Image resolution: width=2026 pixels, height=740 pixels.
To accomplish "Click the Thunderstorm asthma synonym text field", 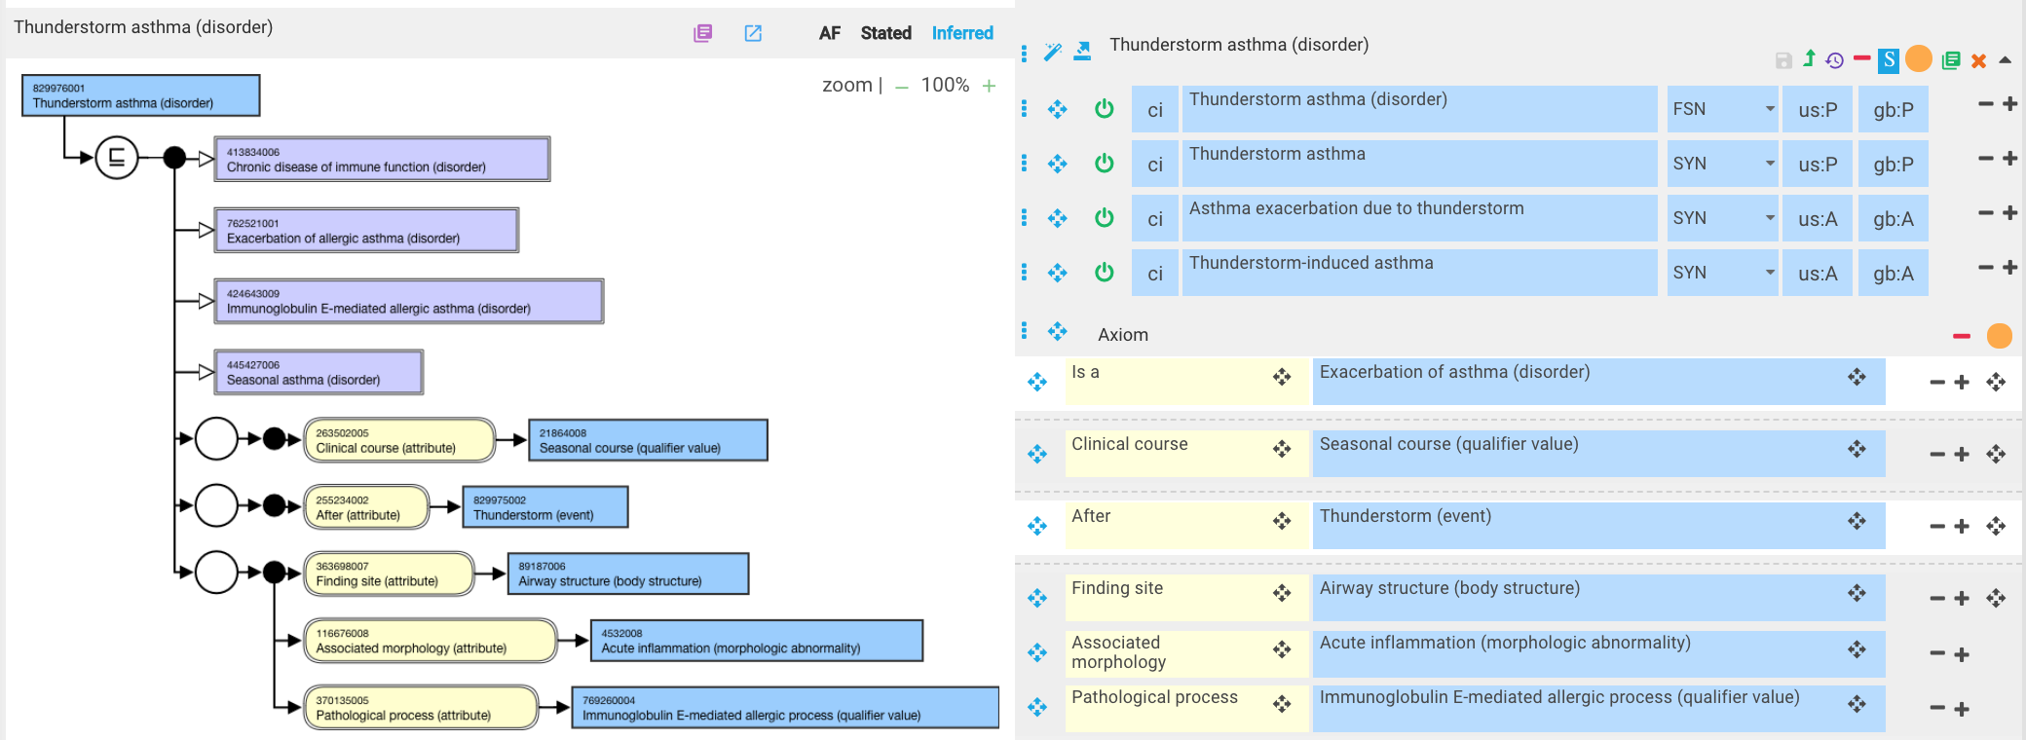I will [1419, 164].
